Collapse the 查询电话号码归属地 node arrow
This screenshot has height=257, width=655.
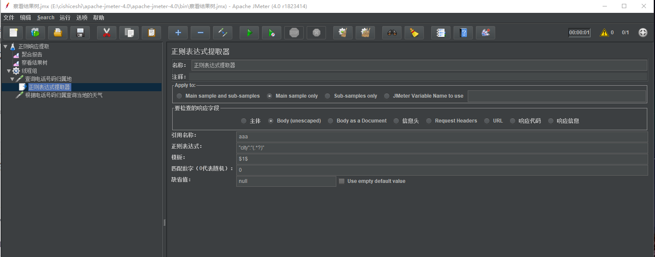click(x=12, y=79)
